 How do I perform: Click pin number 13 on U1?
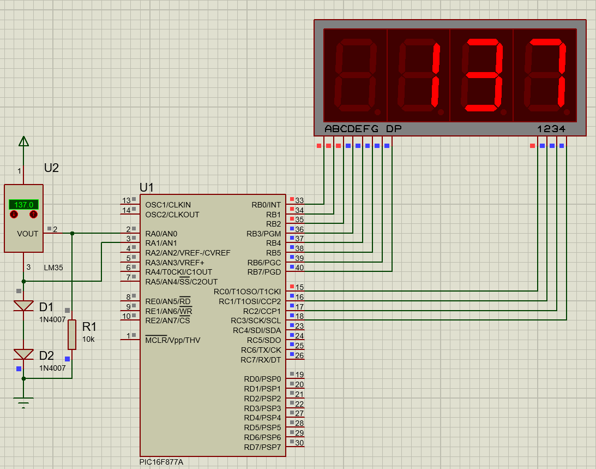(126, 200)
